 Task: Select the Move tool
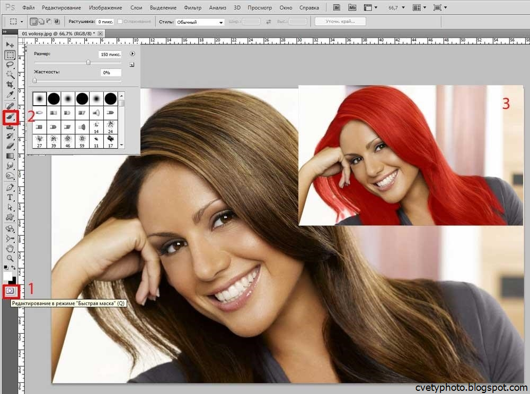pyautogui.click(x=10, y=44)
